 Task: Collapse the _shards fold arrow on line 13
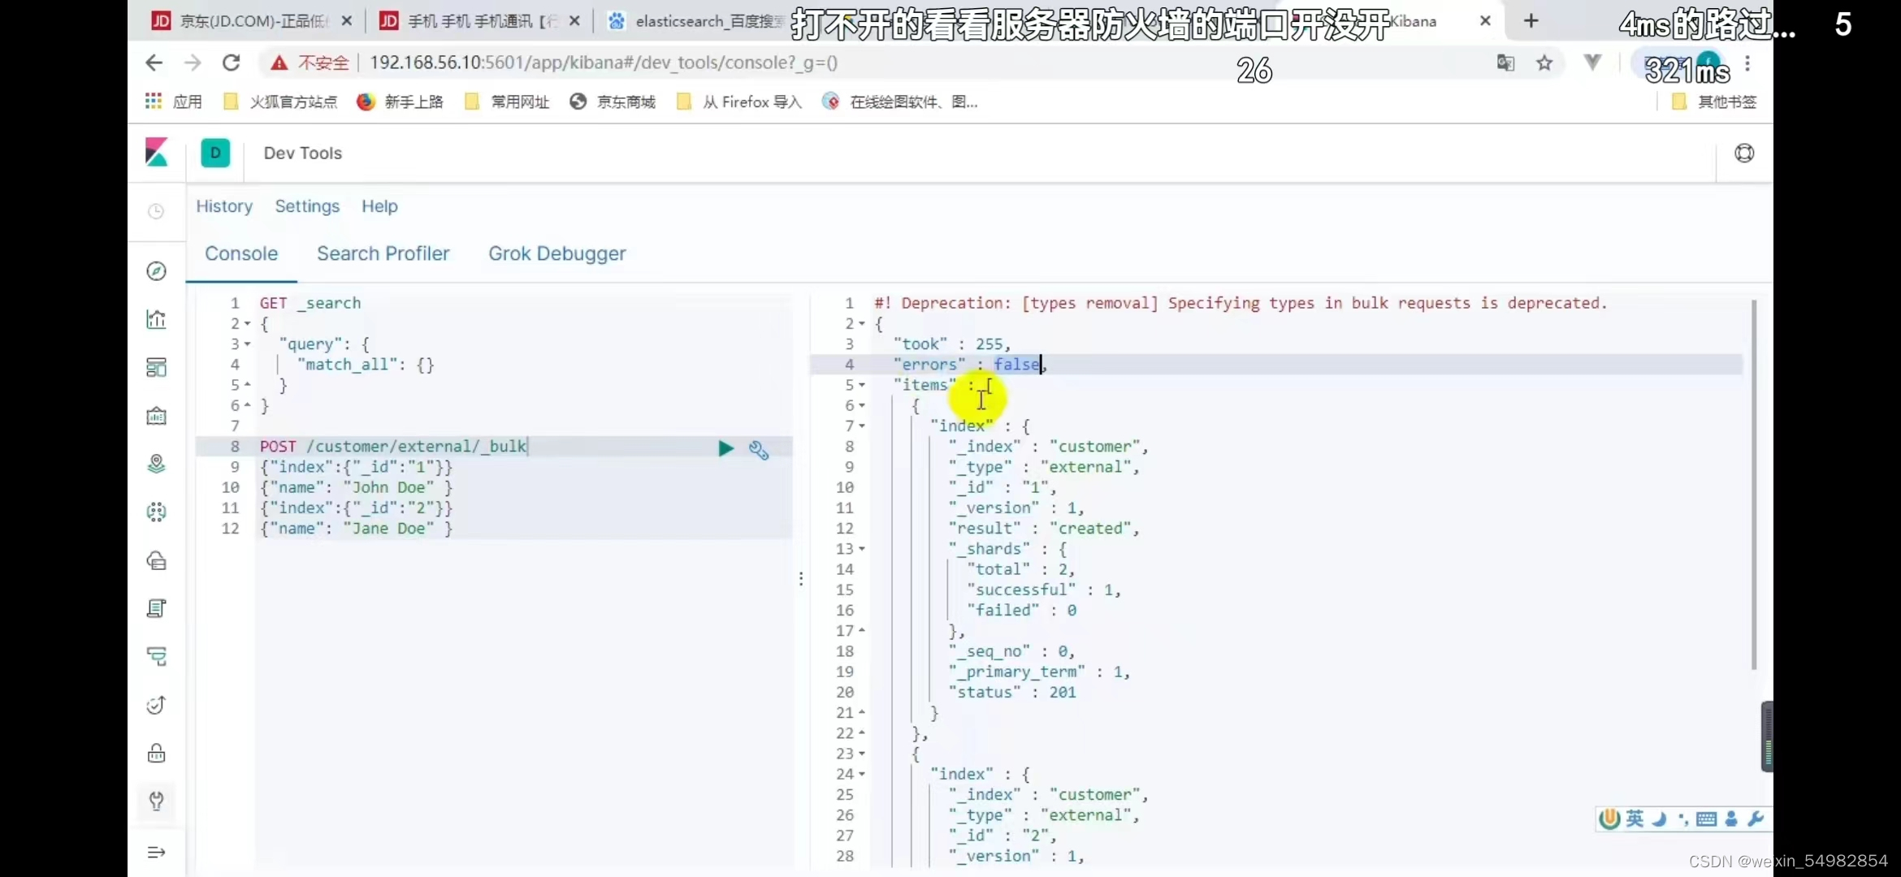coord(861,549)
